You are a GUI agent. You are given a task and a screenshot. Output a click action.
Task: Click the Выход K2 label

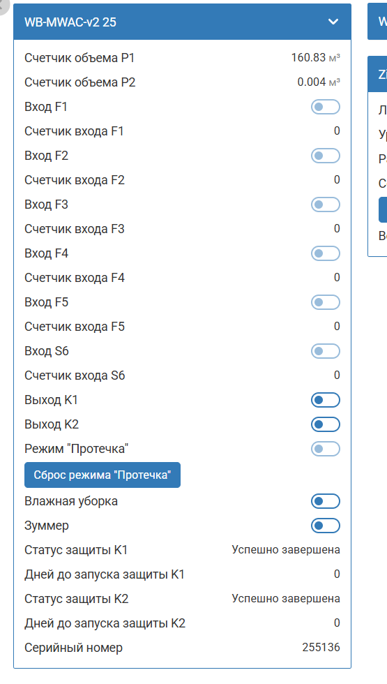click(52, 424)
